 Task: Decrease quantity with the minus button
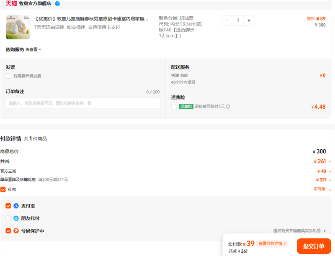click(x=227, y=20)
